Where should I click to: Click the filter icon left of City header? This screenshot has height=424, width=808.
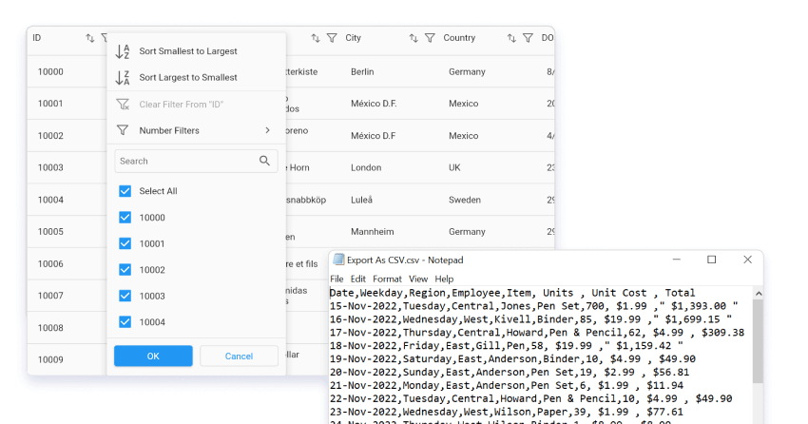(332, 38)
